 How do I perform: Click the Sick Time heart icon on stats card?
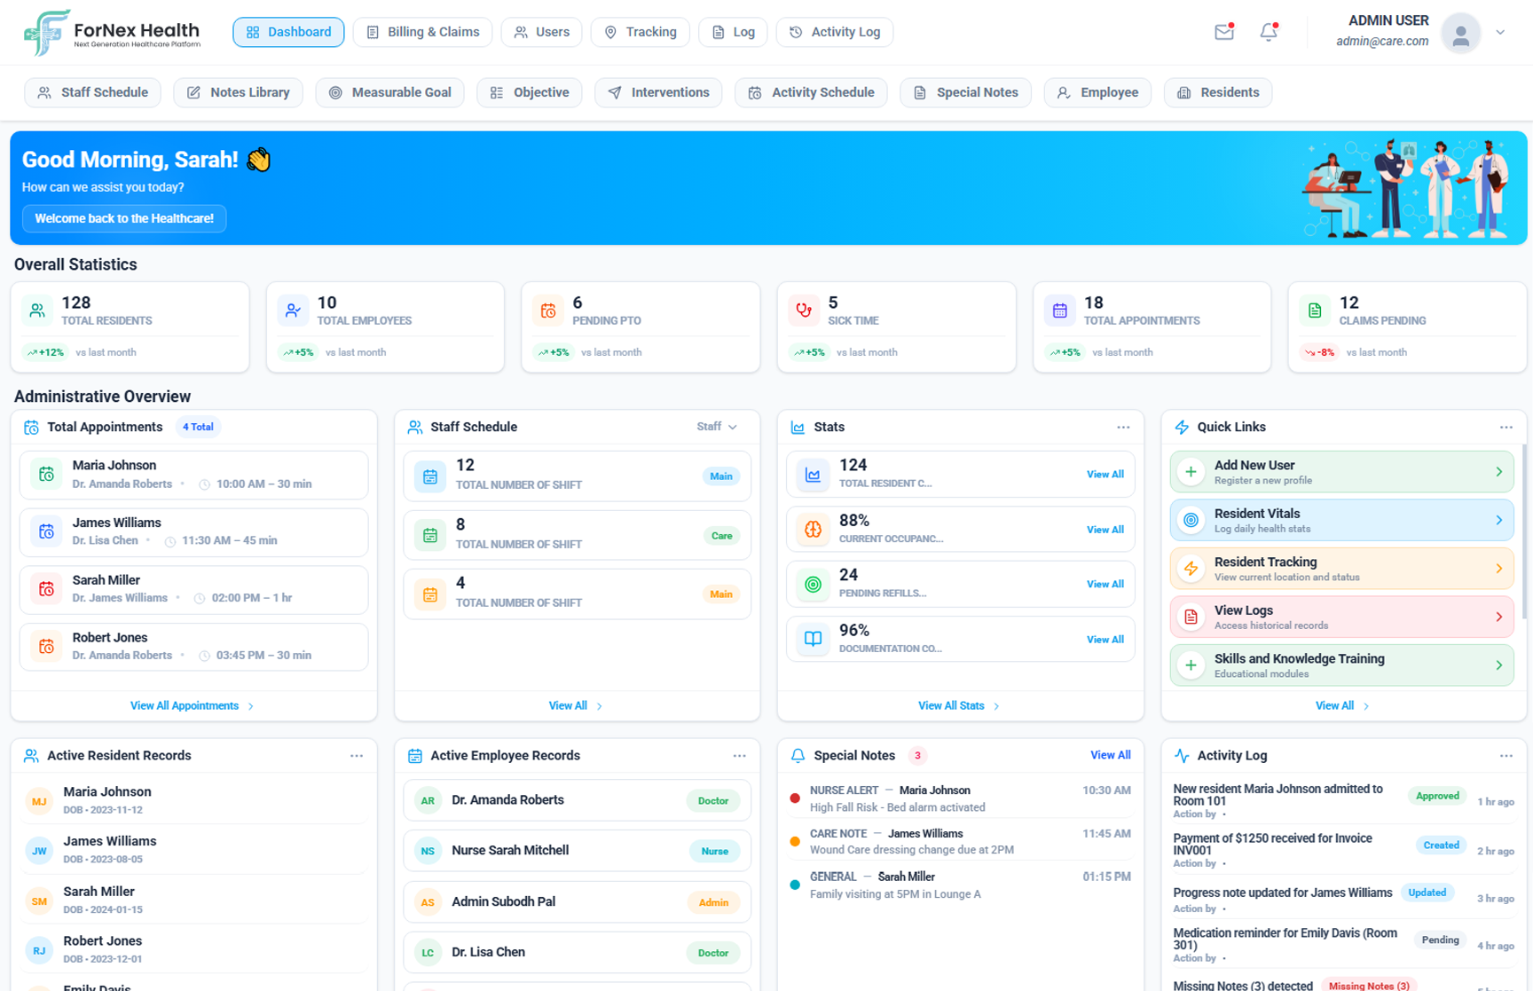coord(804,311)
